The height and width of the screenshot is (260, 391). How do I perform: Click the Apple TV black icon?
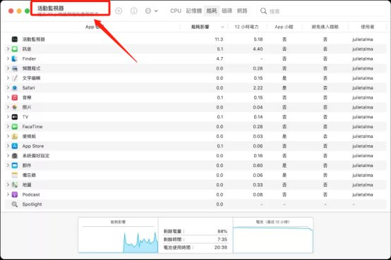(x=15, y=117)
